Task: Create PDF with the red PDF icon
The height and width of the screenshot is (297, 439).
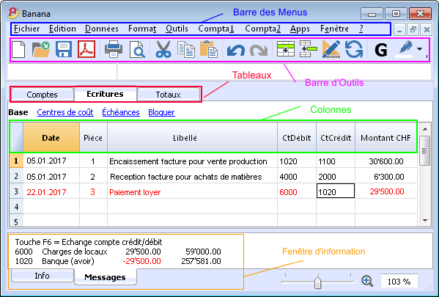Action: point(86,49)
